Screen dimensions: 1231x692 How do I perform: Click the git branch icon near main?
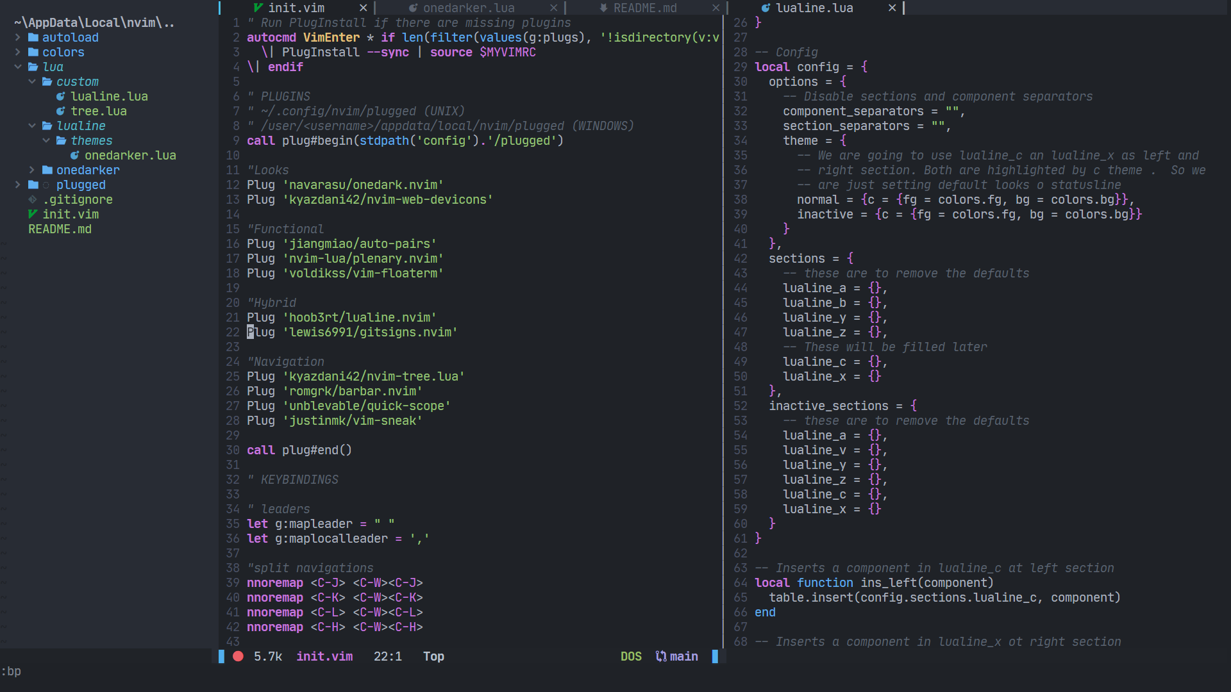tap(660, 656)
